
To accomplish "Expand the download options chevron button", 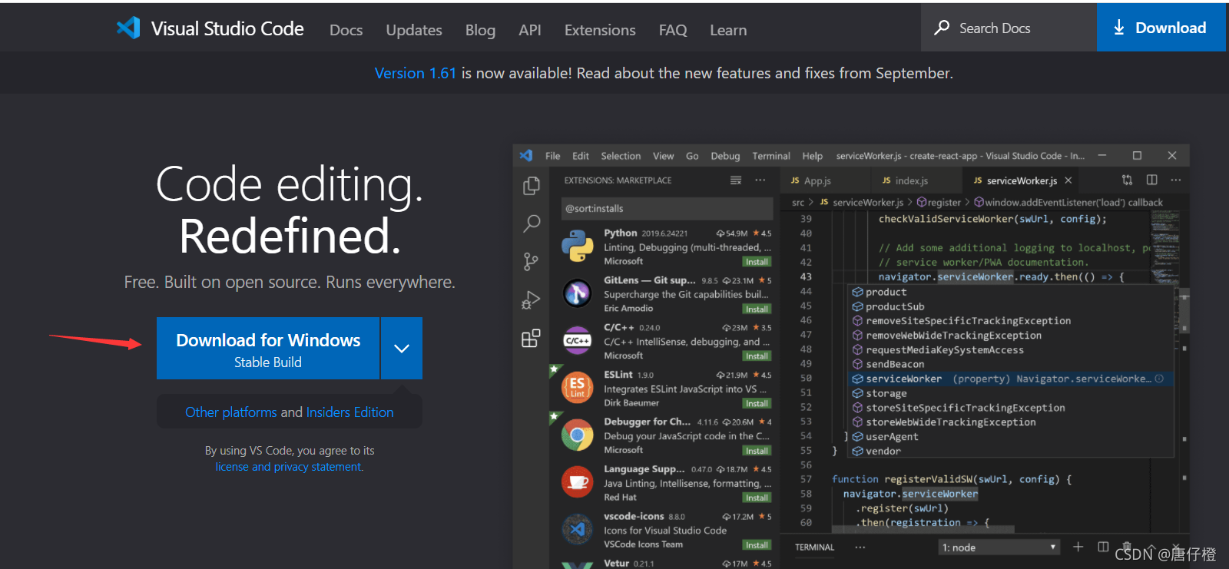I will pyautogui.click(x=402, y=348).
